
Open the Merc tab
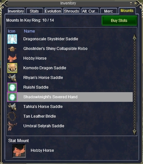click(x=109, y=11)
